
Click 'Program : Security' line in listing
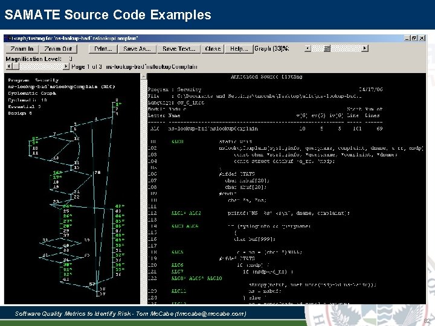[x=175, y=89]
